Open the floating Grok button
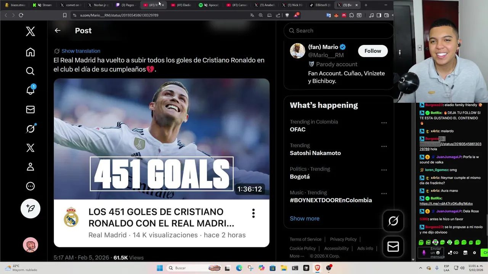This screenshot has height=274, width=488. coord(393,221)
